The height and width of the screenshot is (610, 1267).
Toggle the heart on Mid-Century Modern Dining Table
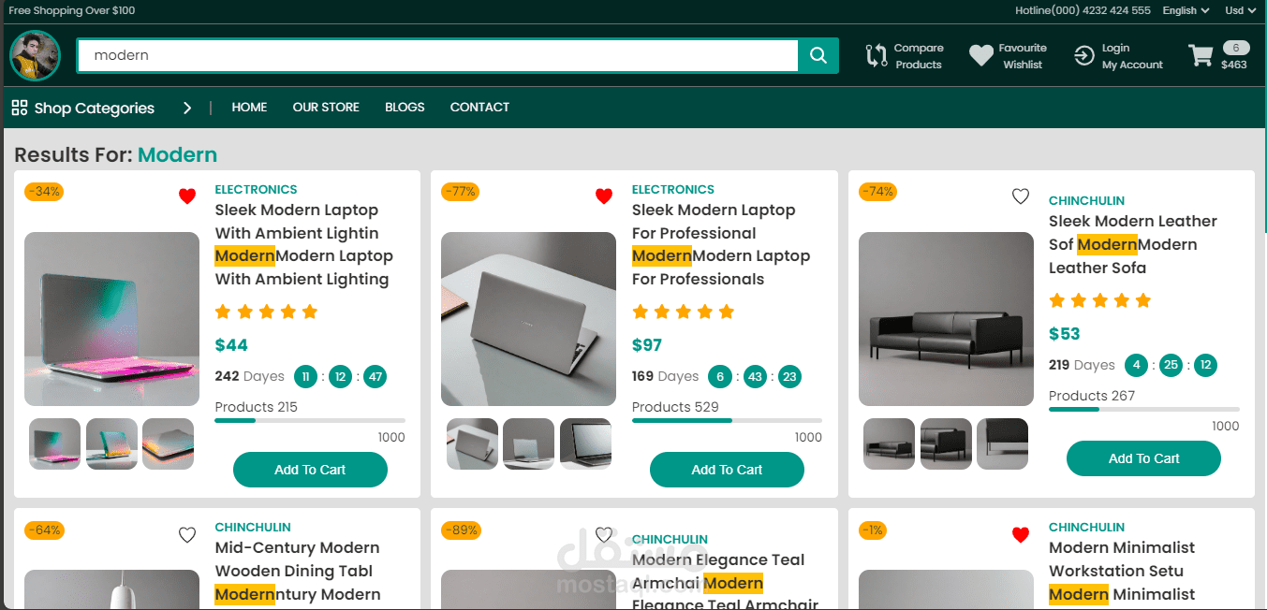pos(187,534)
